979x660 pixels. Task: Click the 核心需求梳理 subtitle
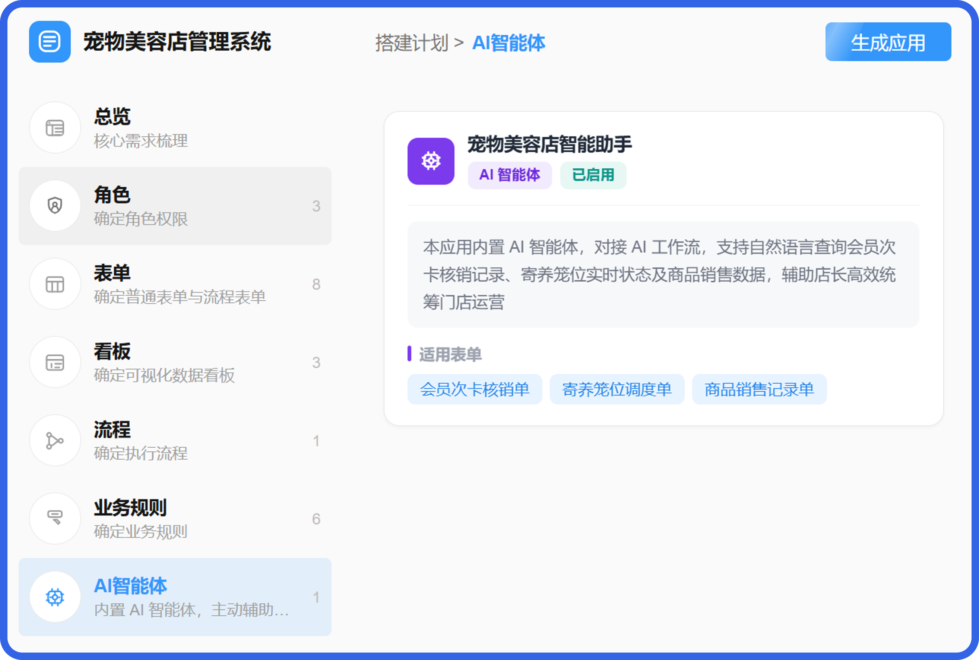(x=141, y=141)
